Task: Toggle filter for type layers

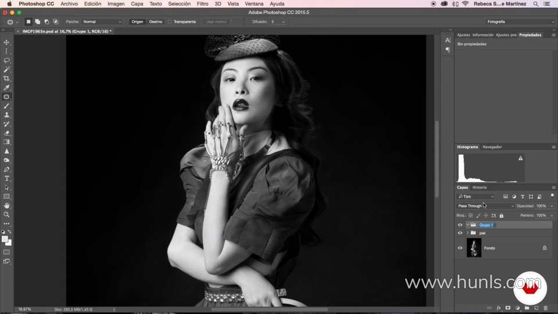Action: pos(523,197)
